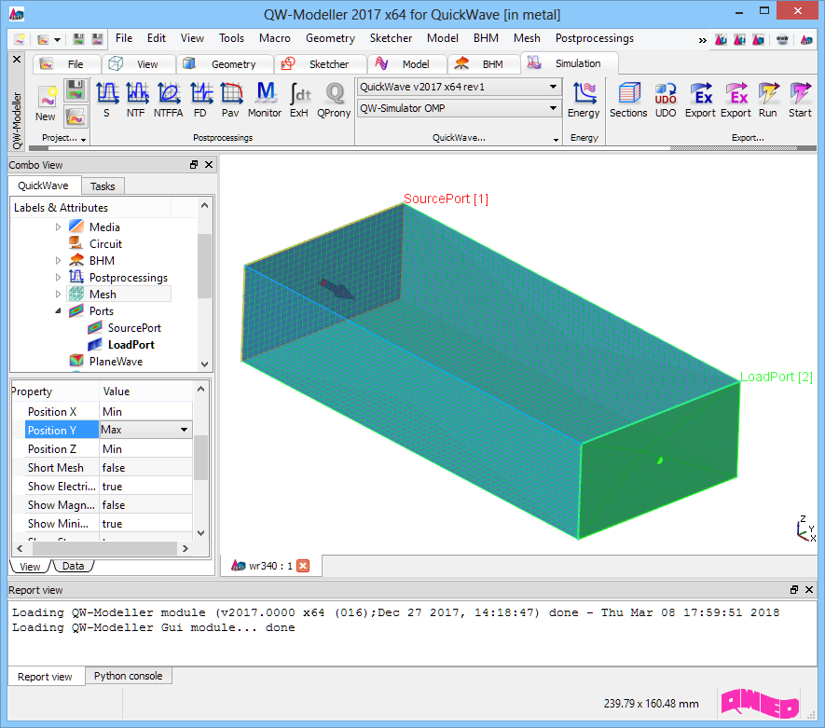Open the QuickWave version dropdown
Image resolution: width=825 pixels, height=728 pixels.
click(458, 87)
